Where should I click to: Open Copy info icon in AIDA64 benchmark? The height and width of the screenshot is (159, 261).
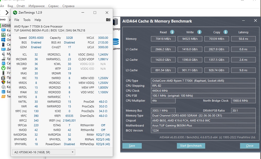pos(226,32)
